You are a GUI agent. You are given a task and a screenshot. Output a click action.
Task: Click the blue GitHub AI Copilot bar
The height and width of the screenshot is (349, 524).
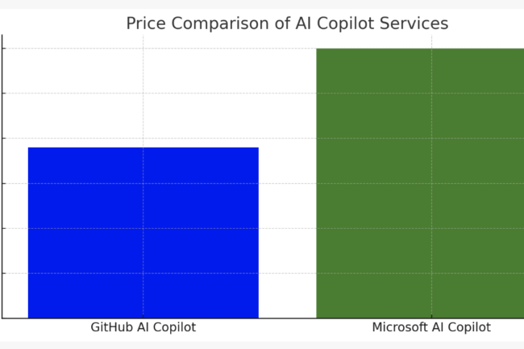click(x=143, y=232)
